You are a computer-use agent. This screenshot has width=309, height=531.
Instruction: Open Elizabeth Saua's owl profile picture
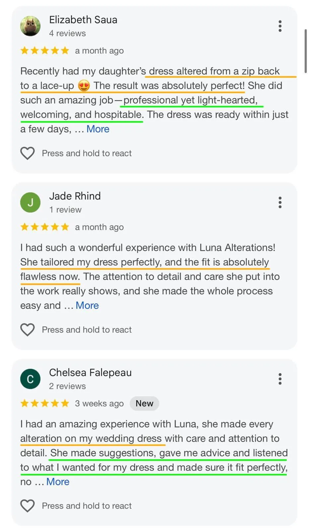pyautogui.click(x=30, y=26)
